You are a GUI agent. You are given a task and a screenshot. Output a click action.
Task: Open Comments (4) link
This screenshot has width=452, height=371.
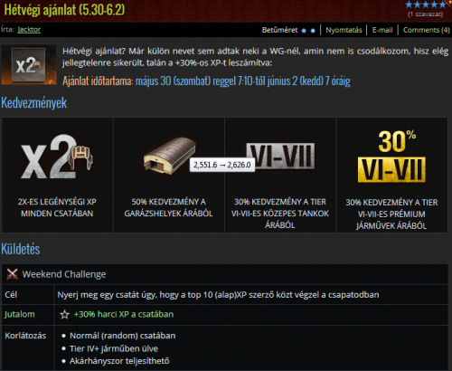click(x=427, y=30)
